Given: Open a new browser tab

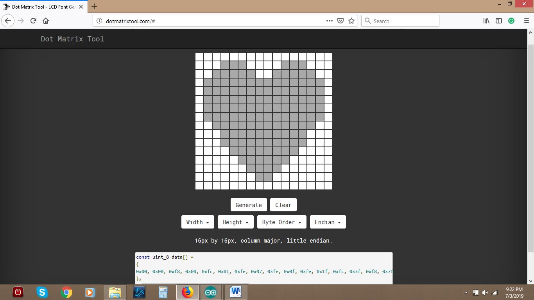Looking at the screenshot, I should click(94, 6).
